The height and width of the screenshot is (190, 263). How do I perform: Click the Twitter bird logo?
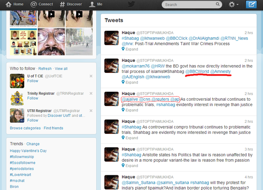[x=131, y=5]
